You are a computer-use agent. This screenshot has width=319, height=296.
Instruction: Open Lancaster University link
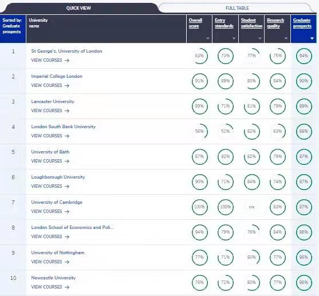click(53, 101)
